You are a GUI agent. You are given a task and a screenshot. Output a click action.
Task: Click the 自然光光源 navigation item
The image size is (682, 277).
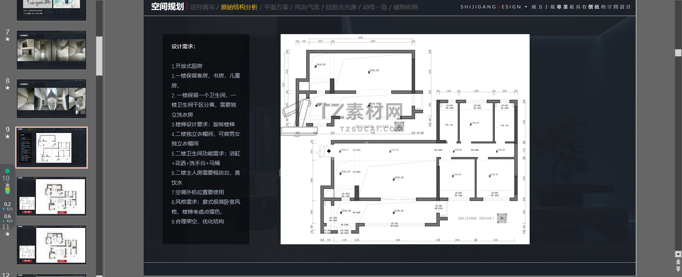coord(341,7)
